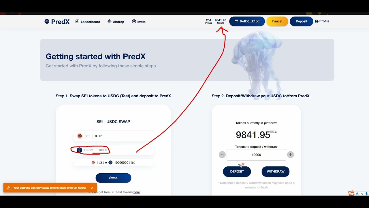
Task: Dismiss the orange swap warning notification
Action: tap(92, 188)
